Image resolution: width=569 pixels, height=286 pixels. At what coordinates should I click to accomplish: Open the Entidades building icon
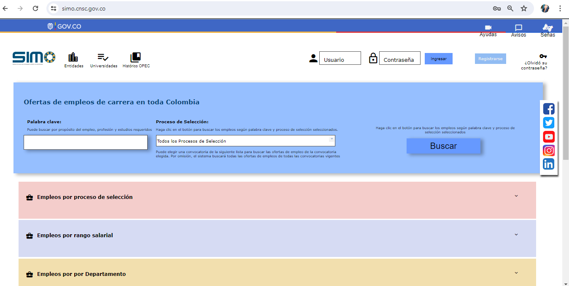[73, 57]
